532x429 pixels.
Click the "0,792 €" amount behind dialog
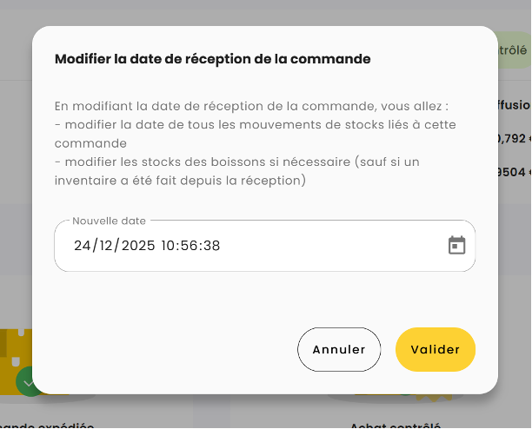pos(514,137)
